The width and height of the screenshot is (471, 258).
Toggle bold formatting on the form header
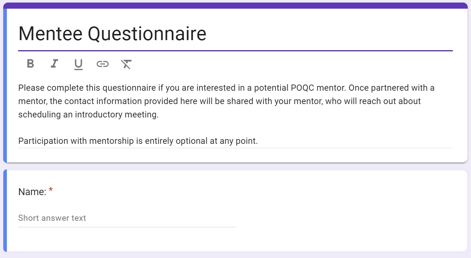[30, 64]
